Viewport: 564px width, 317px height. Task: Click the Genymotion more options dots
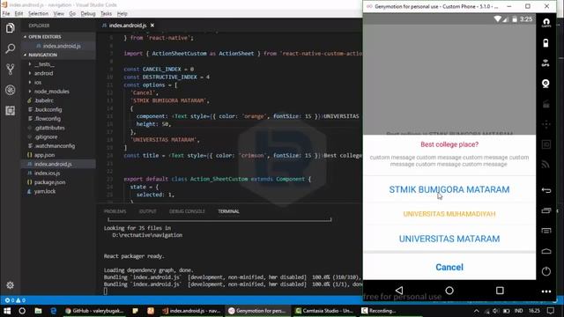click(546, 291)
